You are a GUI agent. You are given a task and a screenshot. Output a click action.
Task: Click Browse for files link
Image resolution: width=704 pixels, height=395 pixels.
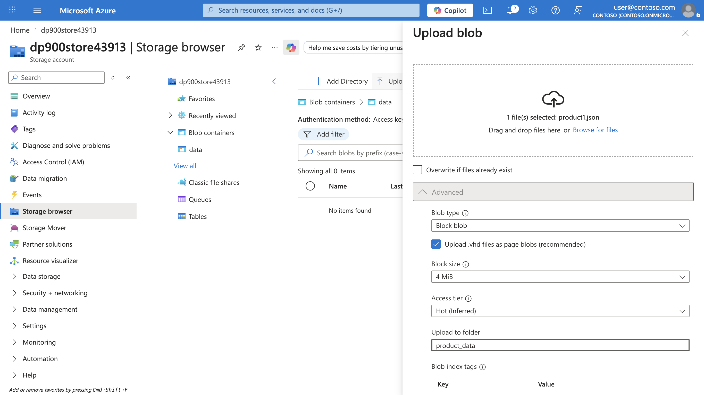pyautogui.click(x=595, y=130)
